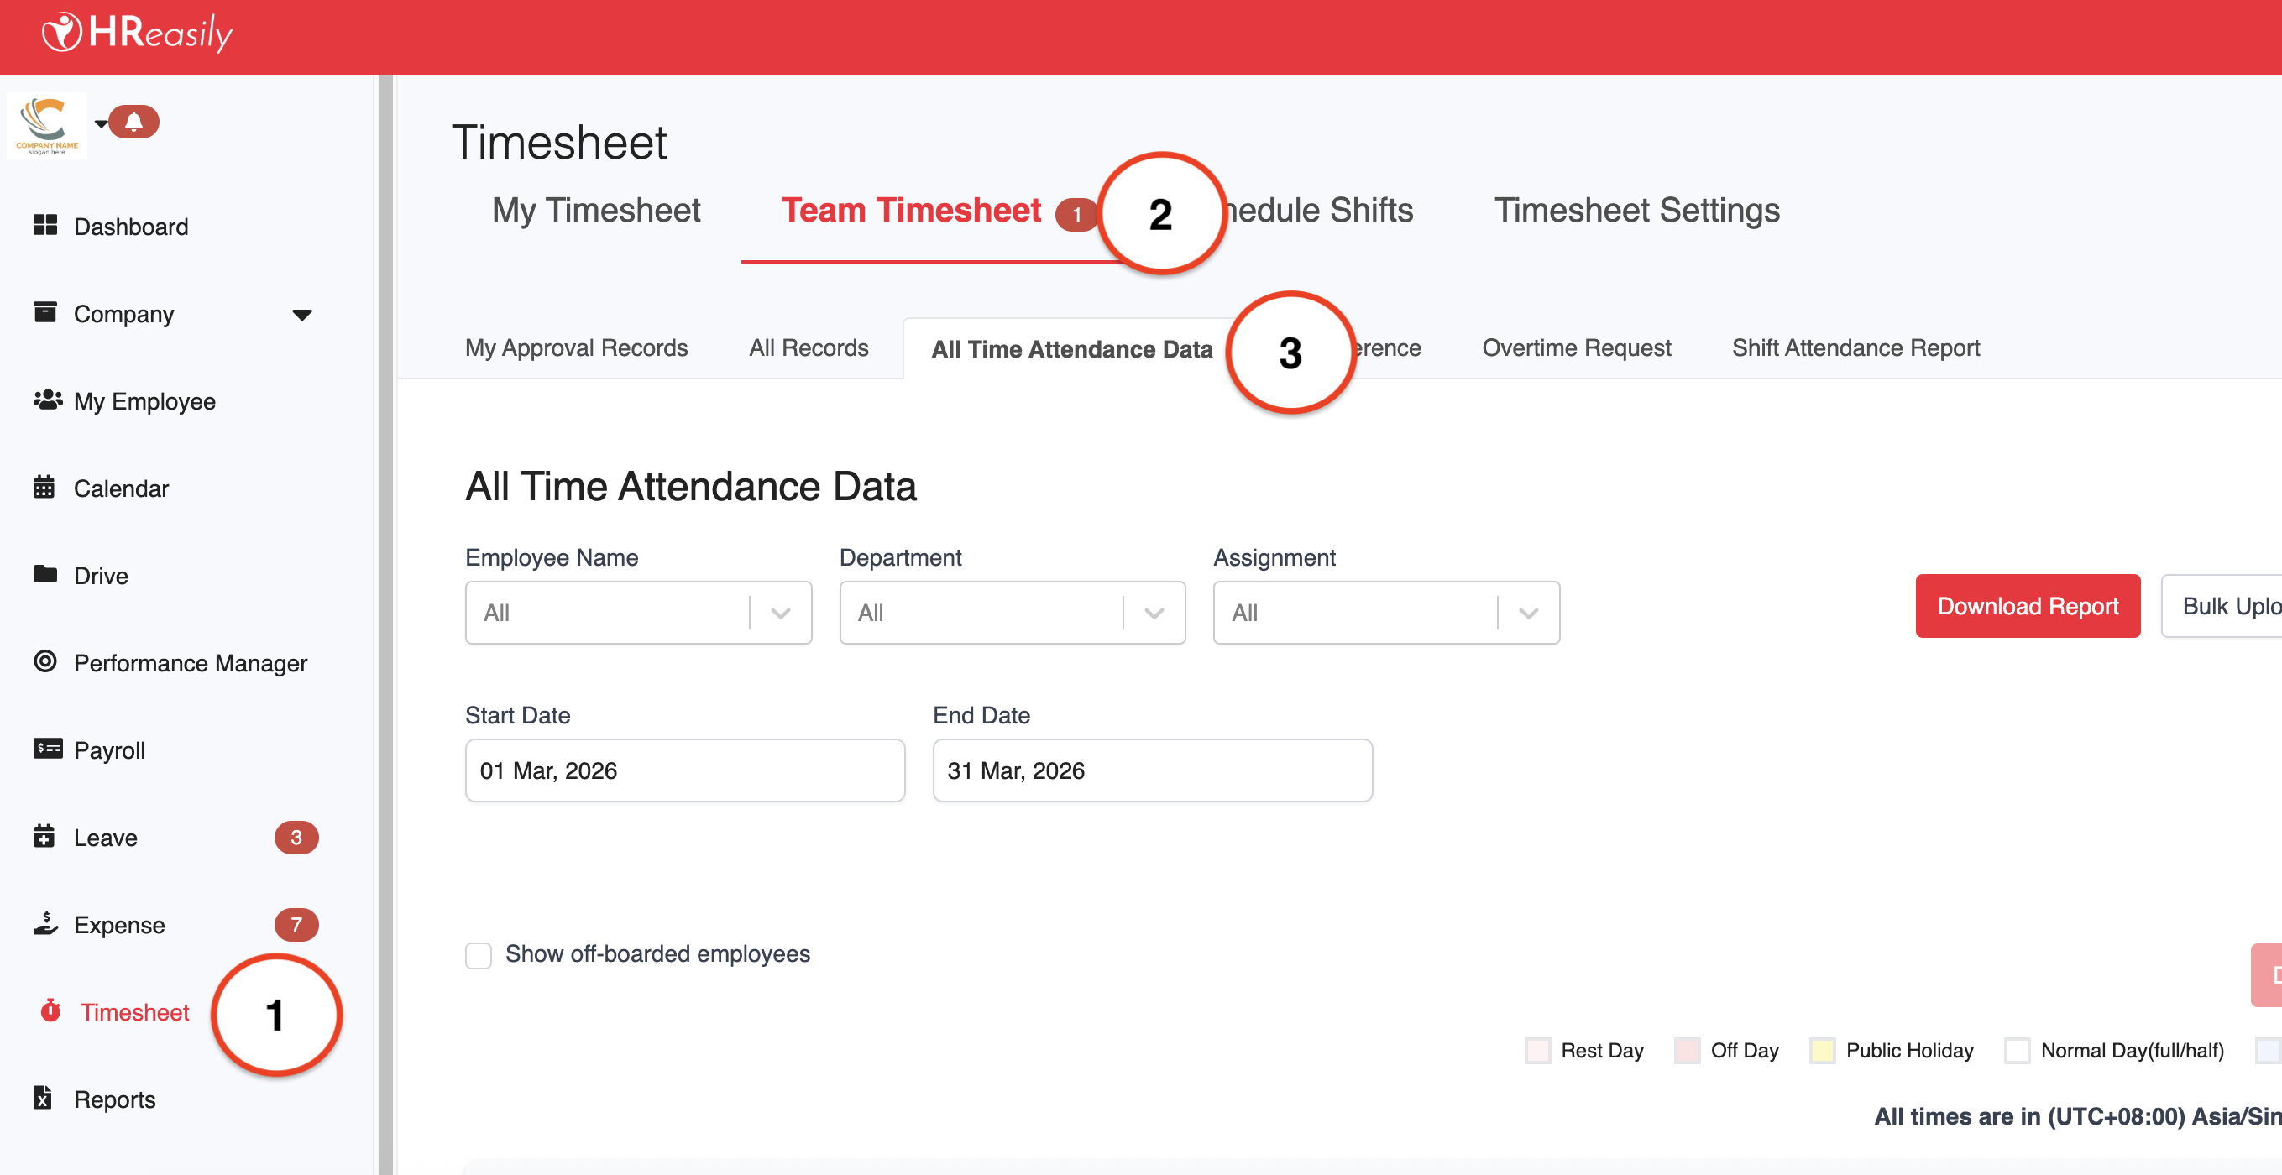
Task: Toggle Show off-boarded employees checkbox
Action: pos(479,955)
